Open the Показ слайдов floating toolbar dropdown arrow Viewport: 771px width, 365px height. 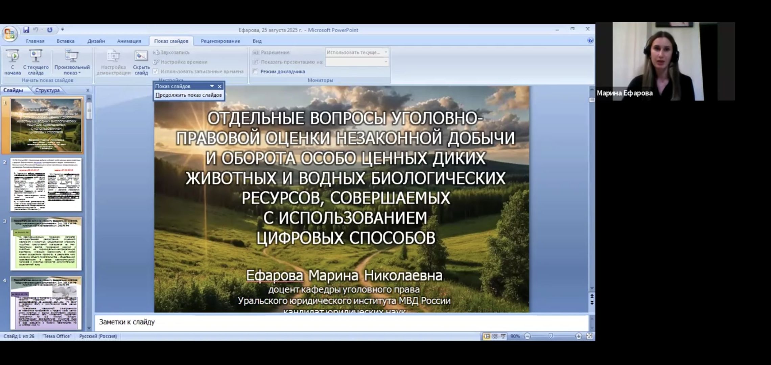212,86
